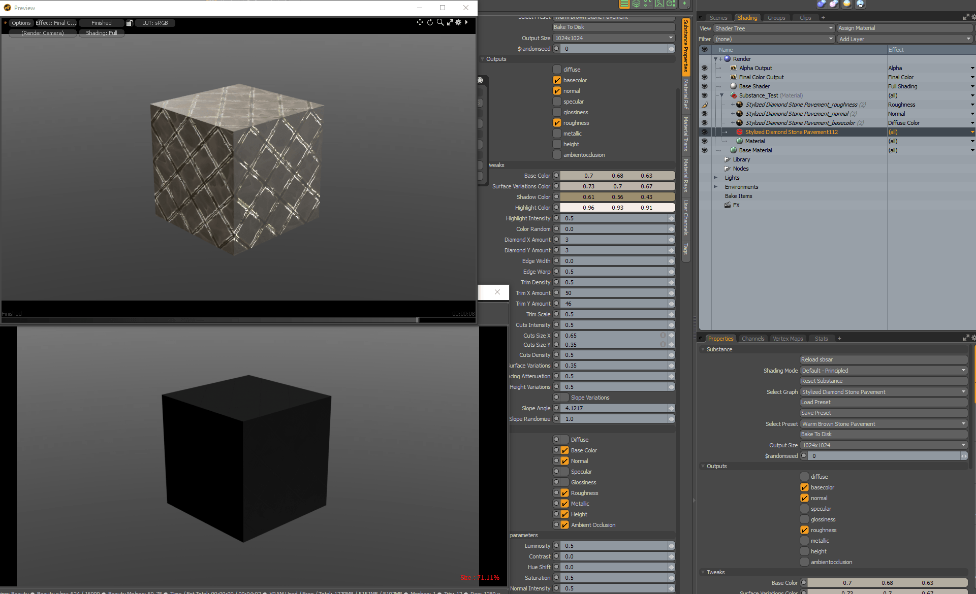Click the reset rotate icon in Preview toolbar
Screen dimensions: 976x594
[x=430, y=22]
